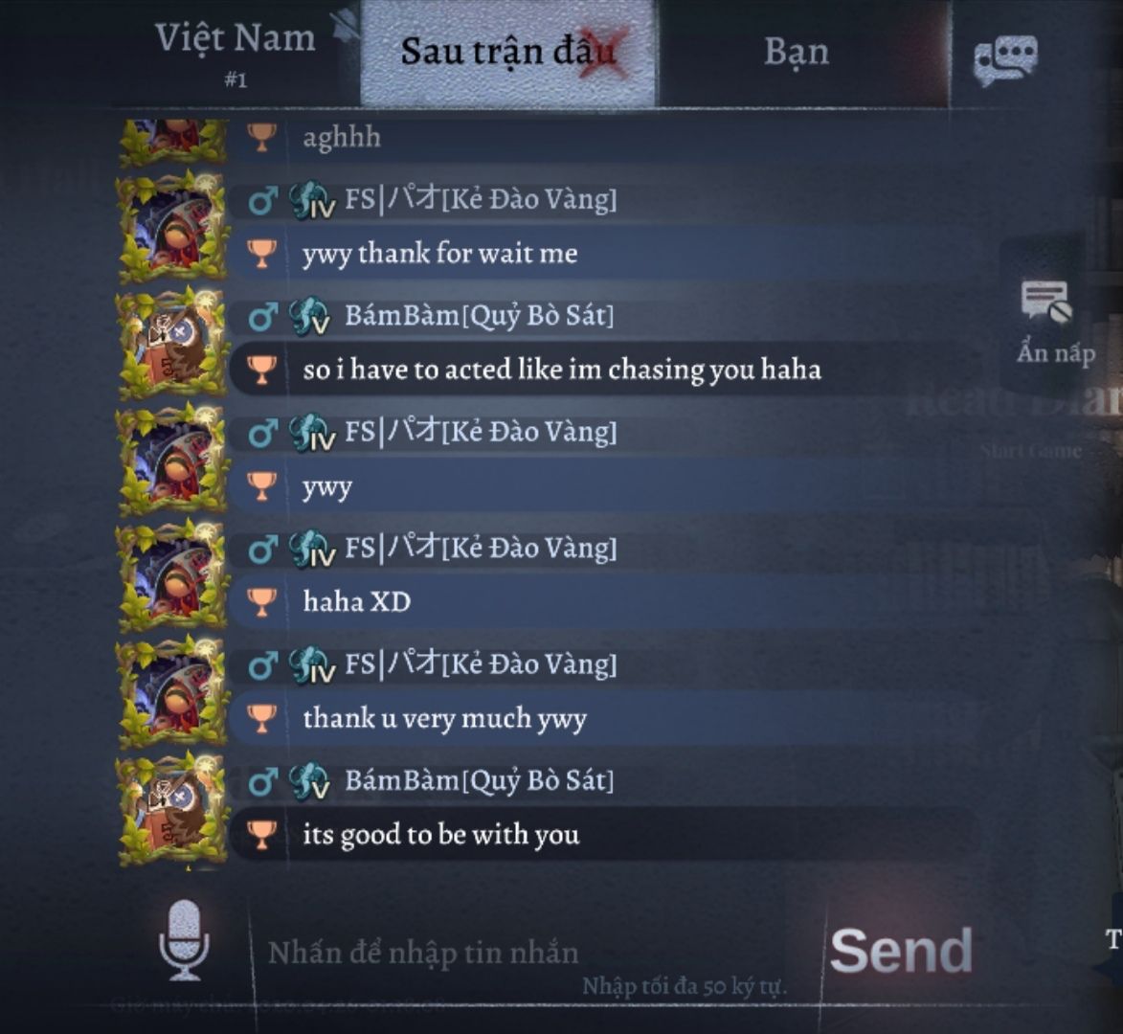This screenshot has height=1034, width=1123.
Task: Click the rank V badge above 'its good to be with you'
Action: tap(309, 780)
